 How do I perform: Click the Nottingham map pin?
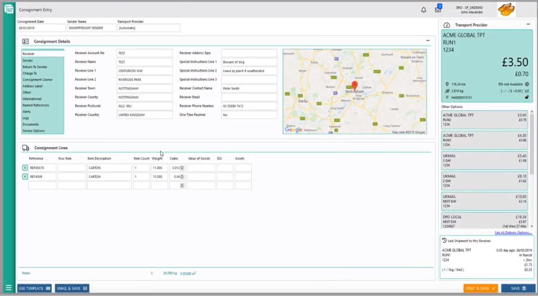tap(355, 85)
